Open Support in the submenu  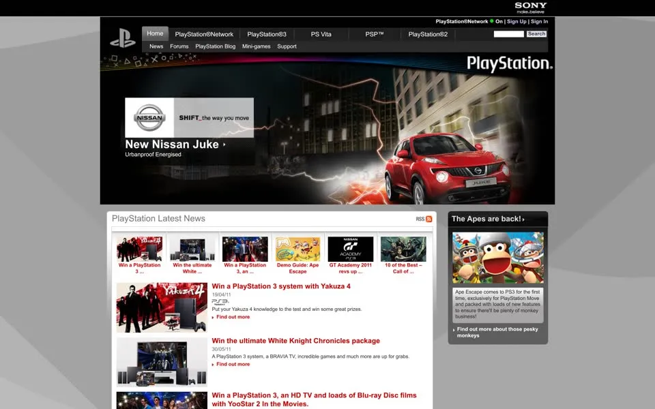[x=287, y=46]
